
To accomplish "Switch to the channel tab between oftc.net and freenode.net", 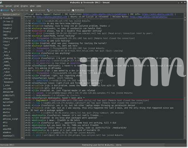I will click(x=38, y=10).
